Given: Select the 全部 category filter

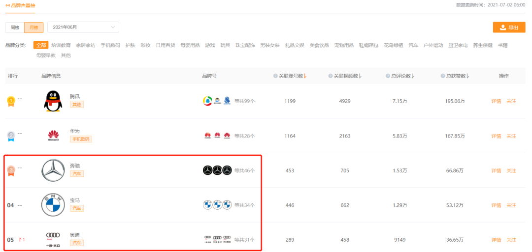Looking at the screenshot, I should [41, 45].
